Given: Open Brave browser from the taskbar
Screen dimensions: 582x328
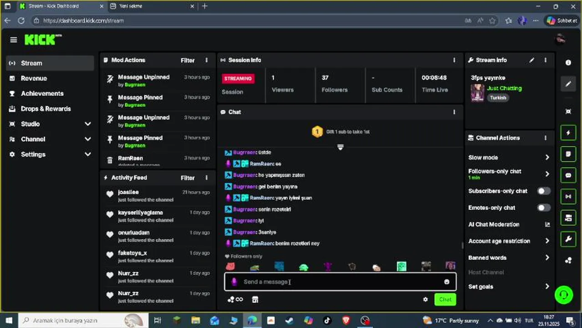Looking at the screenshot, I should pos(346,321).
